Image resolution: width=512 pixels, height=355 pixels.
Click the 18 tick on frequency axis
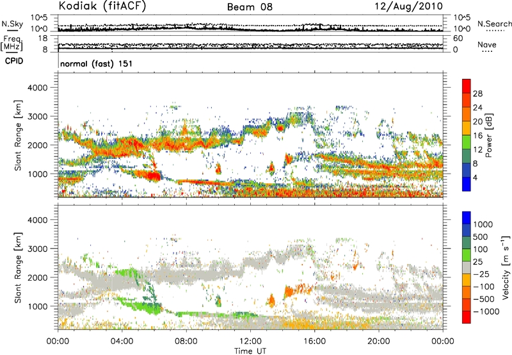43,38
